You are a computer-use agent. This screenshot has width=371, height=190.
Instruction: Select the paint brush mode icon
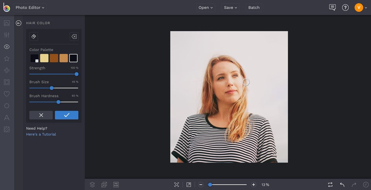tap(34, 36)
